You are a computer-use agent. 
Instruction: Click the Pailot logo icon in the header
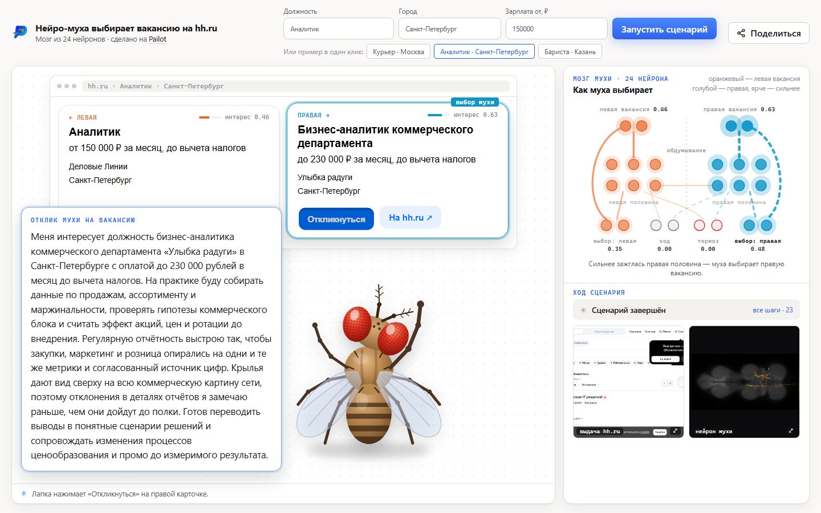pos(20,32)
